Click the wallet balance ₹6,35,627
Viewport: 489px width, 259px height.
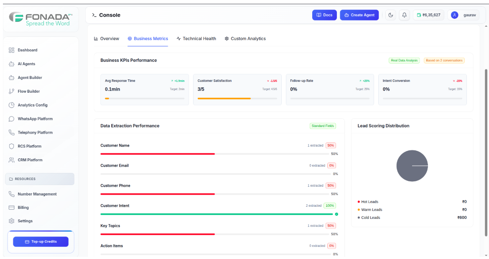[x=428, y=15]
